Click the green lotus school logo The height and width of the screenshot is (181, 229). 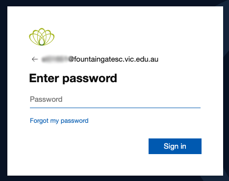coord(42,37)
